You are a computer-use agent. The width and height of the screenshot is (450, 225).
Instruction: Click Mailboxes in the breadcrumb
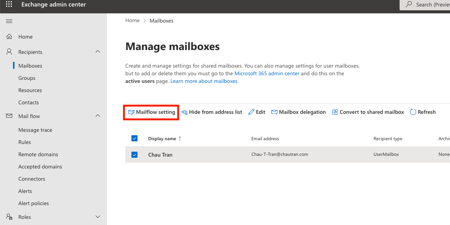click(161, 21)
